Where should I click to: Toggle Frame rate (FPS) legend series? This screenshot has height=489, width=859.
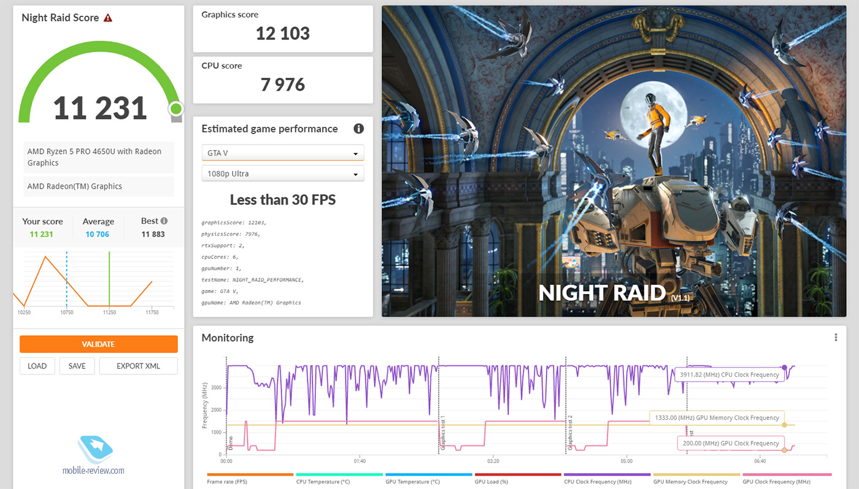[250, 479]
